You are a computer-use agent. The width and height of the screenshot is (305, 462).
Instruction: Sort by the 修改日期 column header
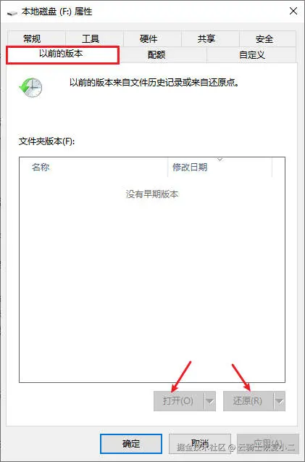220,167
